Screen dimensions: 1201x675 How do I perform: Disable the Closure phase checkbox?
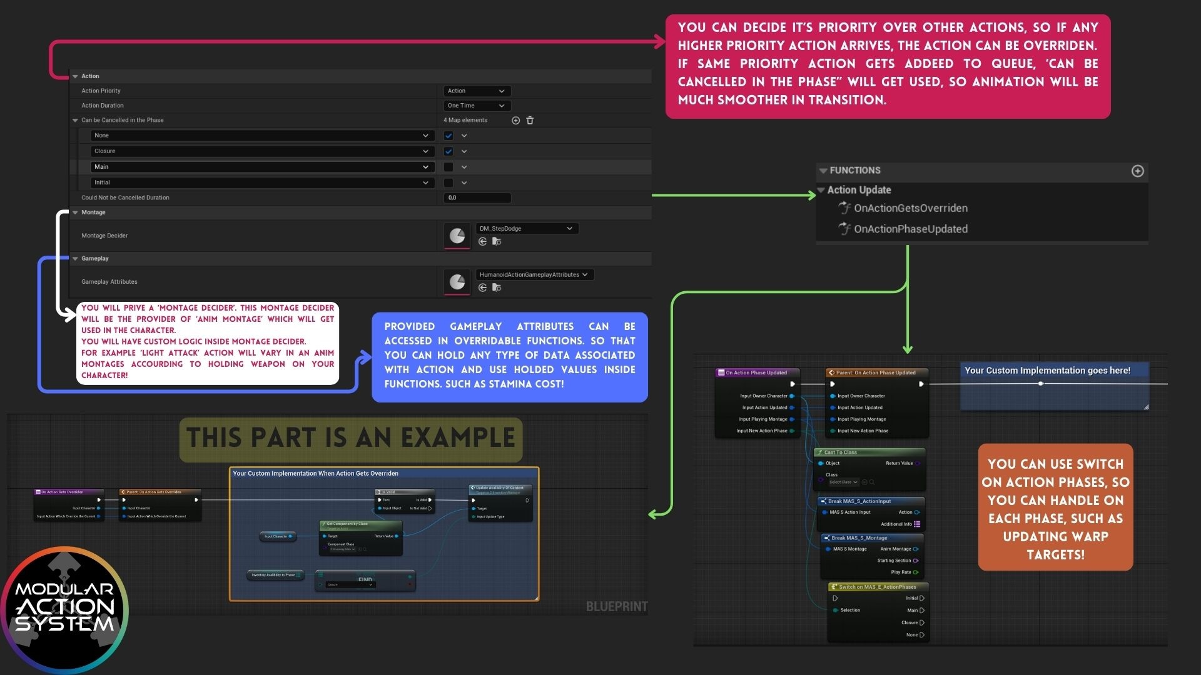447,151
